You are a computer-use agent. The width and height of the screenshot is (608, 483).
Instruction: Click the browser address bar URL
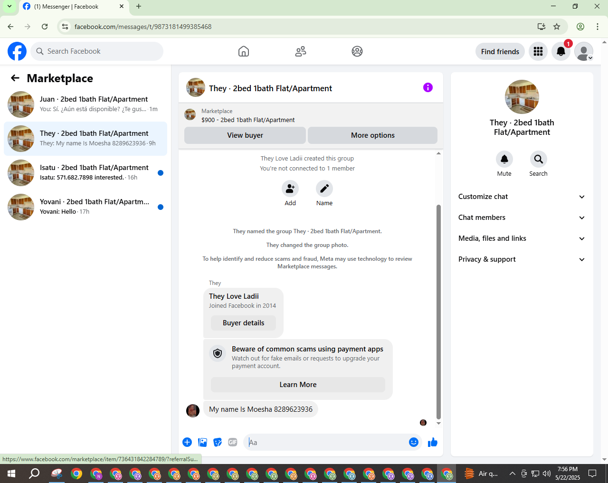[143, 27]
